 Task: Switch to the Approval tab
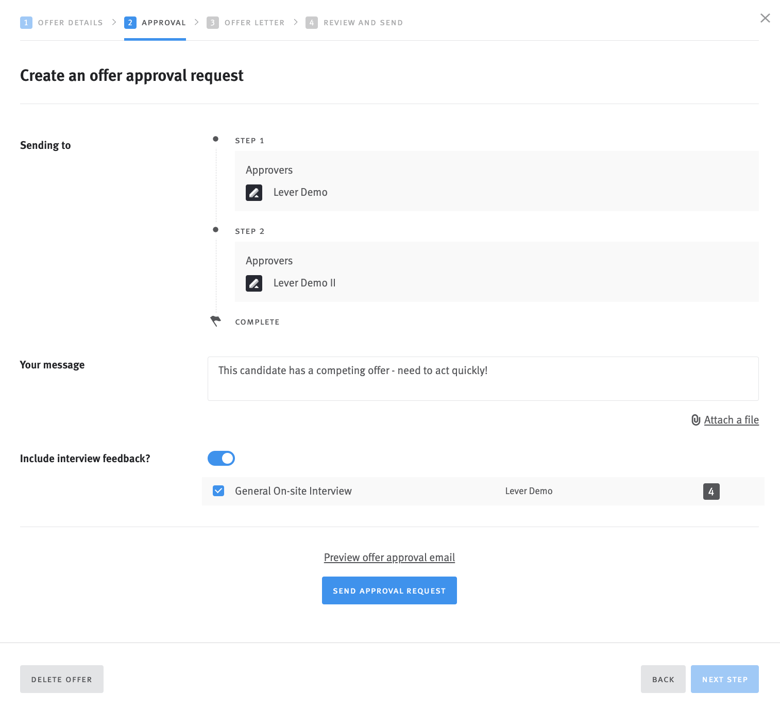tap(163, 22)
